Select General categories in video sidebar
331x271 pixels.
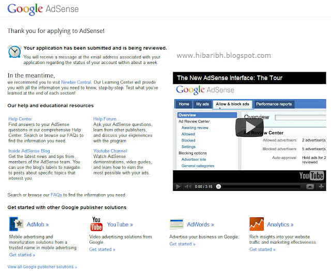[x=198, y=166]
